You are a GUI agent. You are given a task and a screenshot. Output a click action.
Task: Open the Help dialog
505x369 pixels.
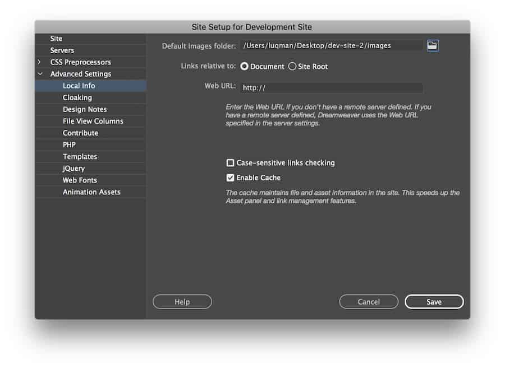click(x=182, y=301)
